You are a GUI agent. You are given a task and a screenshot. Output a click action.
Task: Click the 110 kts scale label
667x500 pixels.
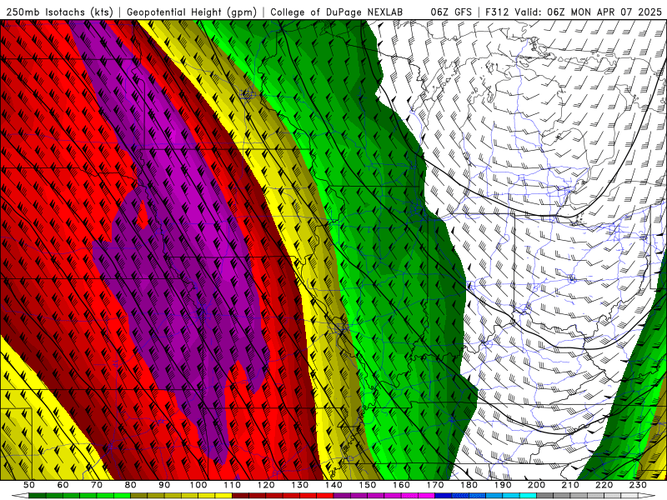click(233, 485)
